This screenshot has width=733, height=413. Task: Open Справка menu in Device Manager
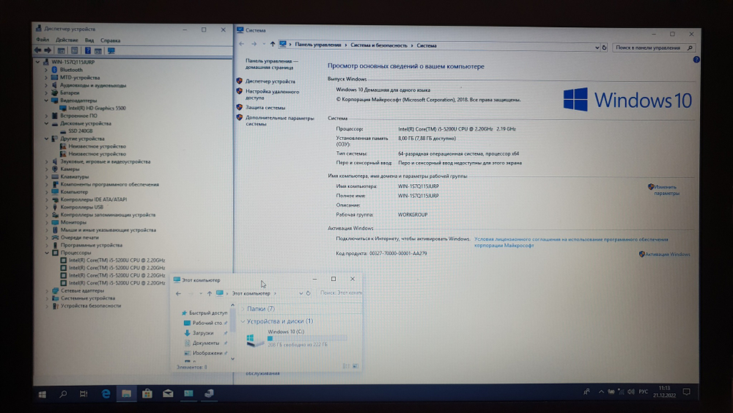point(111,40)
